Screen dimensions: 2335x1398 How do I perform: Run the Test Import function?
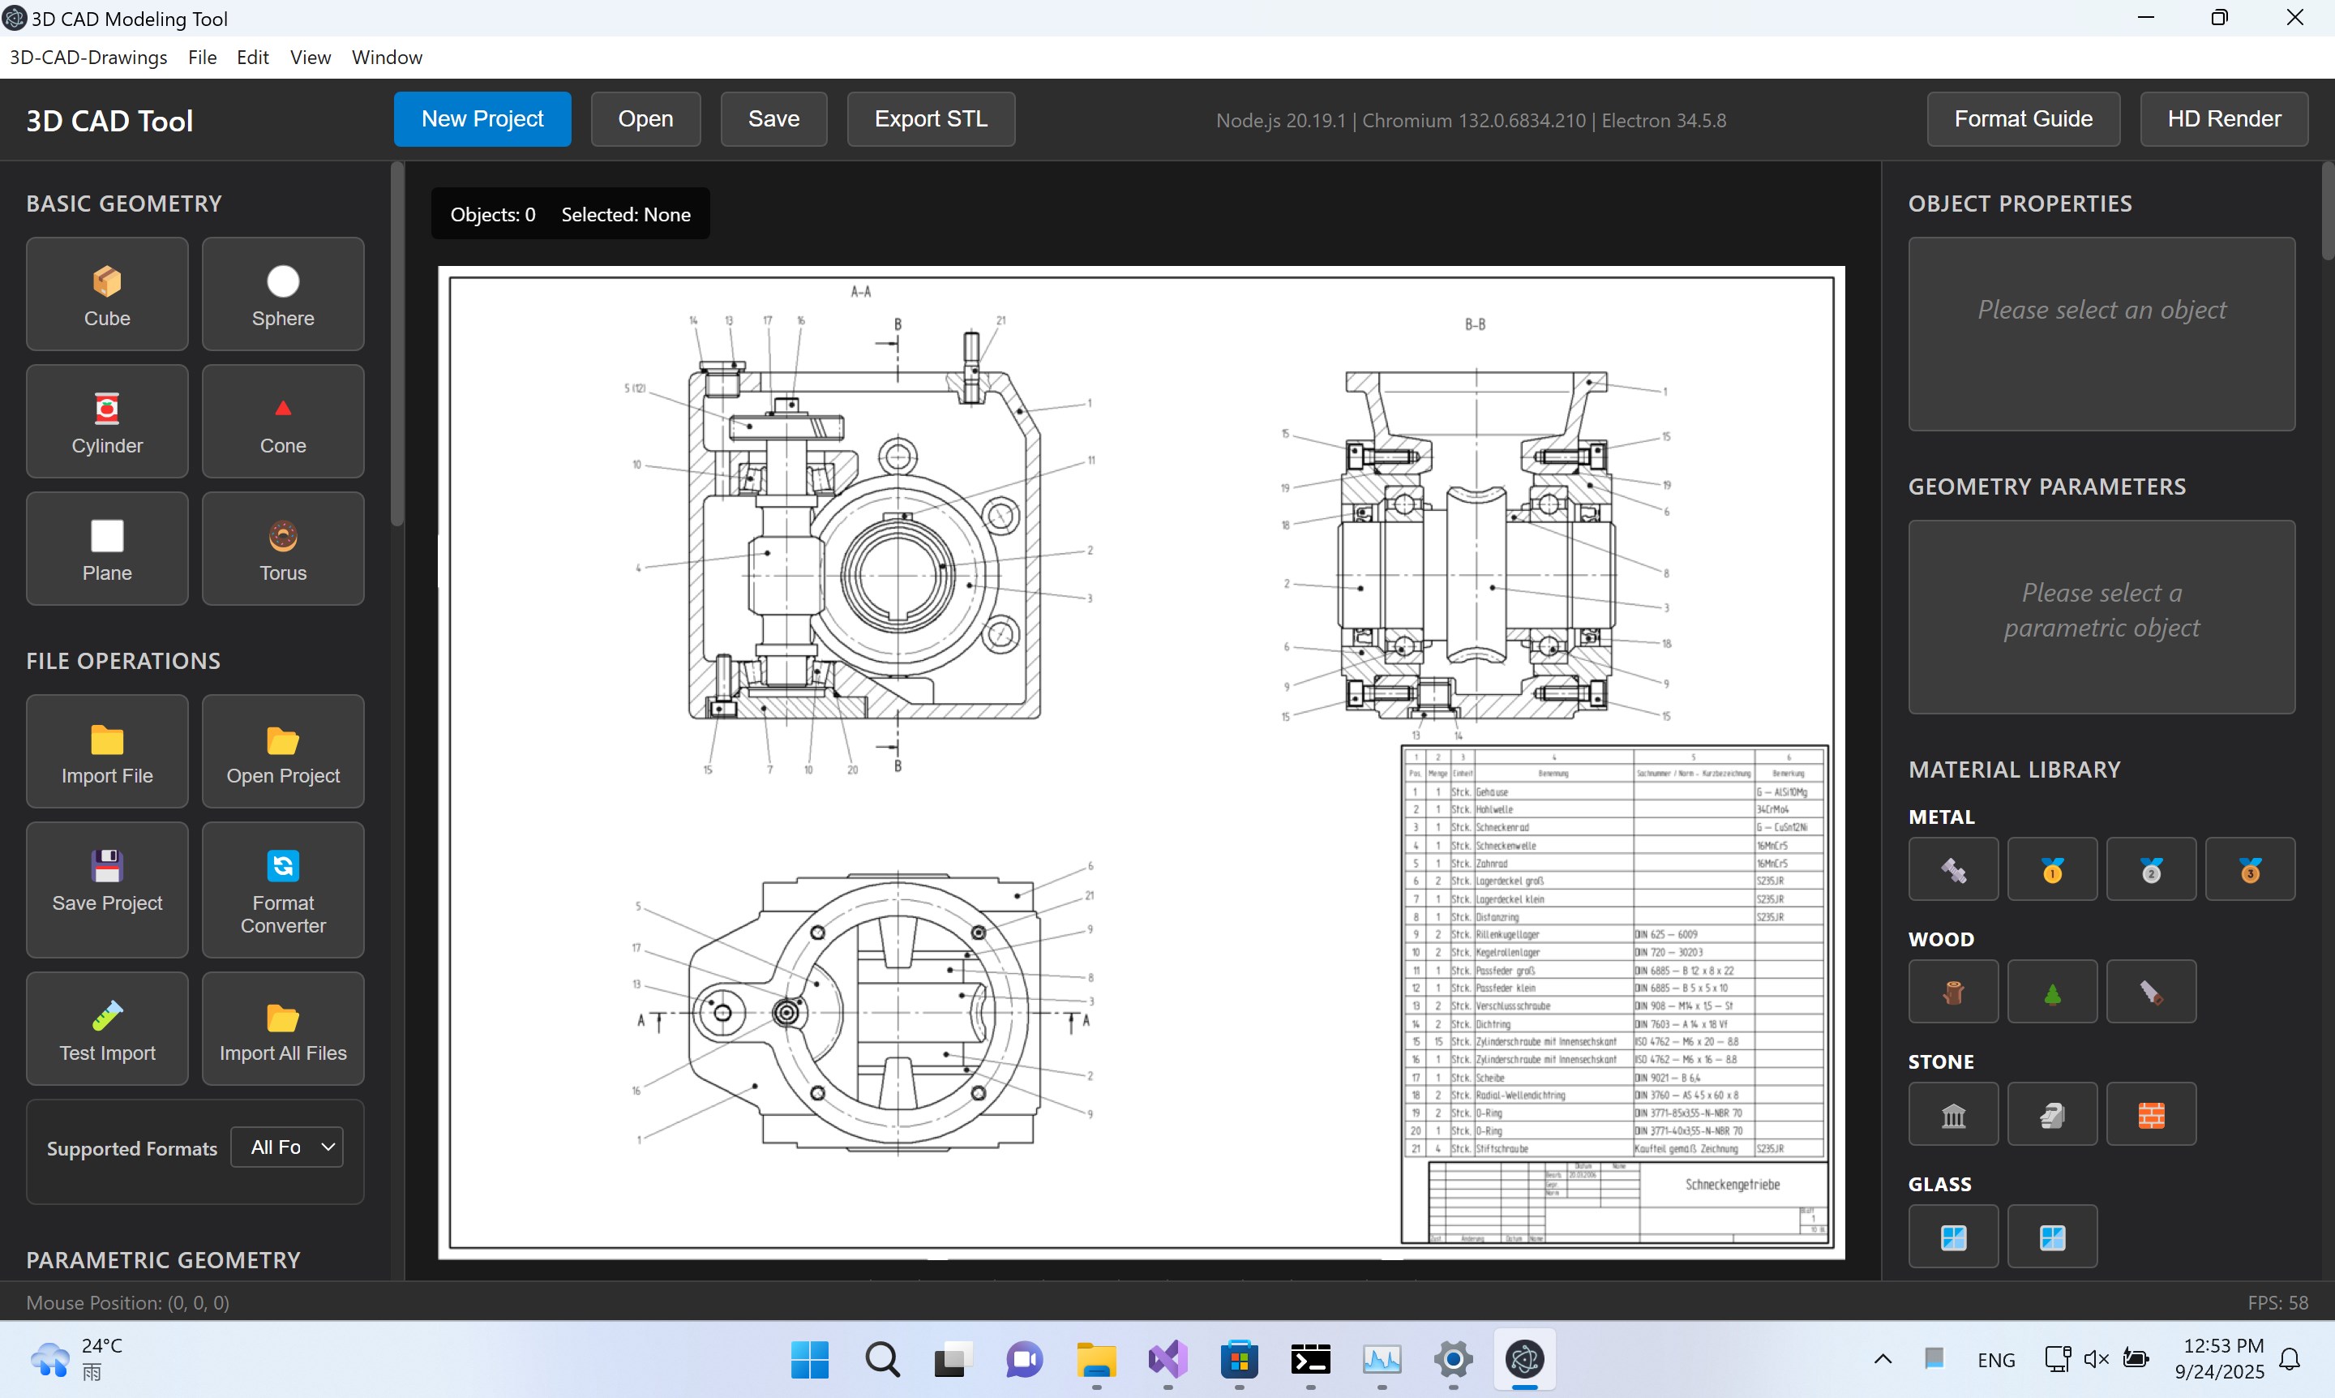coord(106,1029)
